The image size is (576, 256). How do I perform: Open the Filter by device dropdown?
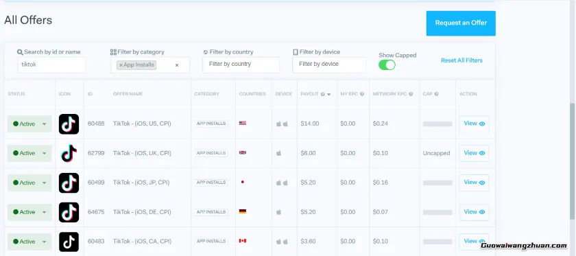click(x=329, y=65)
